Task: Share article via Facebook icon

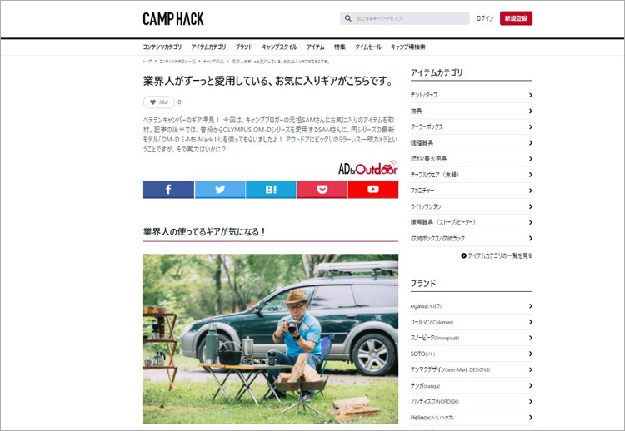Action: (x=168, y=190)
